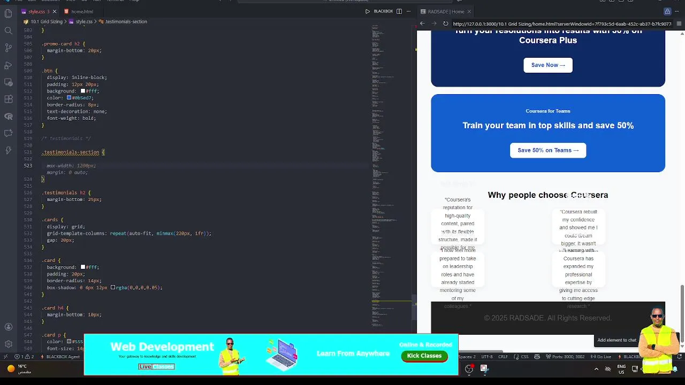Go back in the preview browser
The image size is (685, 385).
point(422,24)
